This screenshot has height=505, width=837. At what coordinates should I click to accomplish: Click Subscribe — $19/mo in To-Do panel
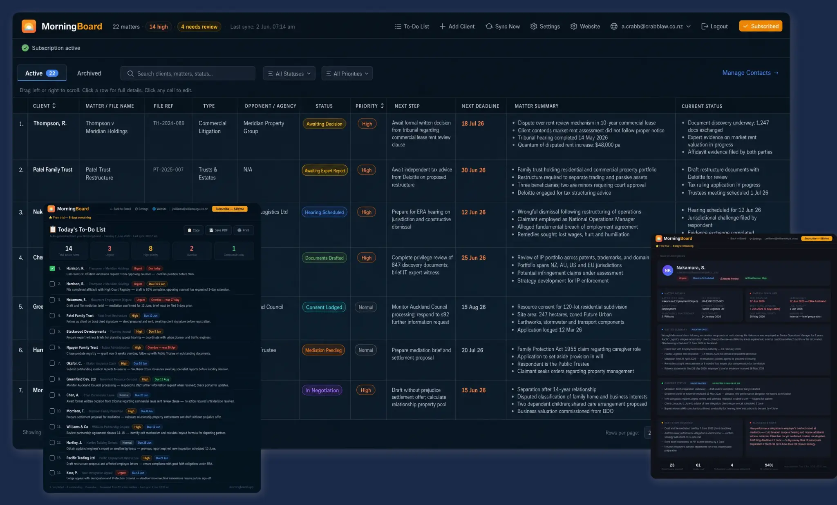(230, 209)
